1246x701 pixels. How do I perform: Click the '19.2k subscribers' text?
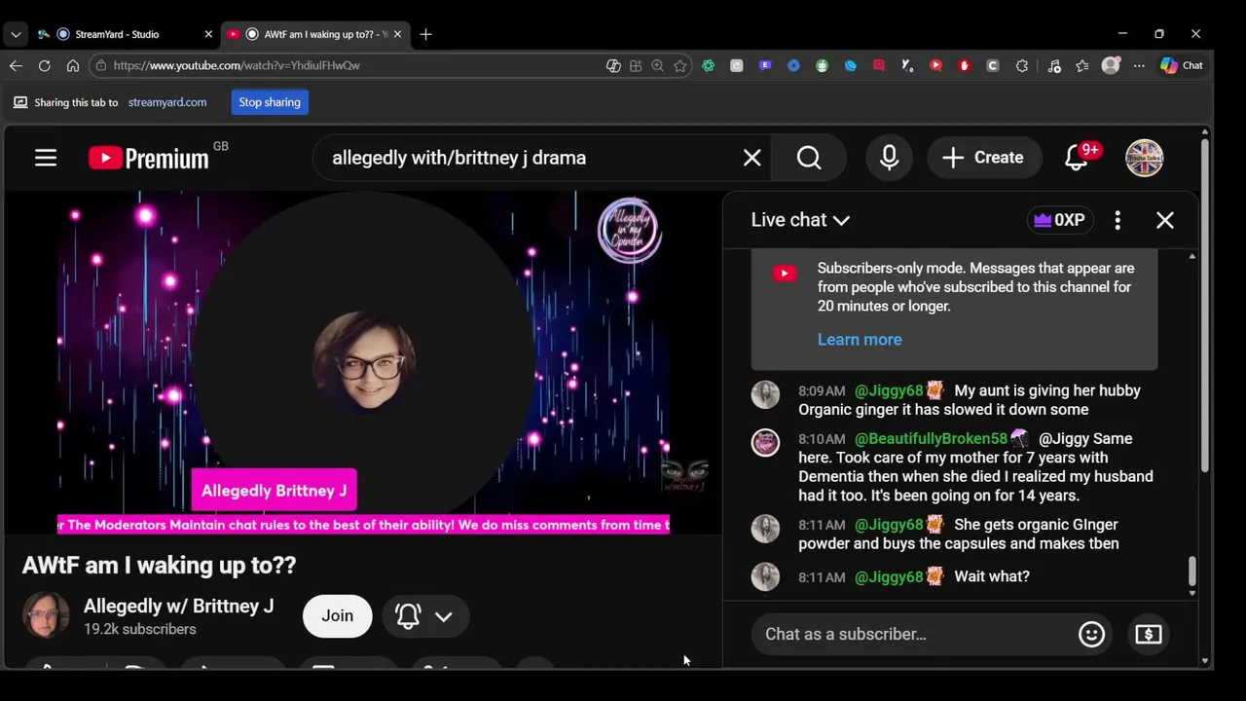(x=139, y=629)
